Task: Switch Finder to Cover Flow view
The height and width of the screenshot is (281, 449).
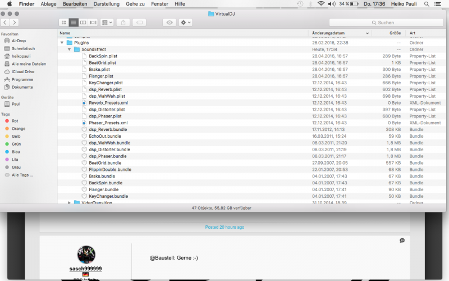Action: (x=93, y=22)
